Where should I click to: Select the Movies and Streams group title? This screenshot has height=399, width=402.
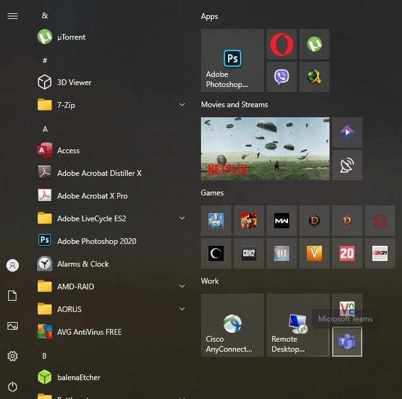click(234, 105)
